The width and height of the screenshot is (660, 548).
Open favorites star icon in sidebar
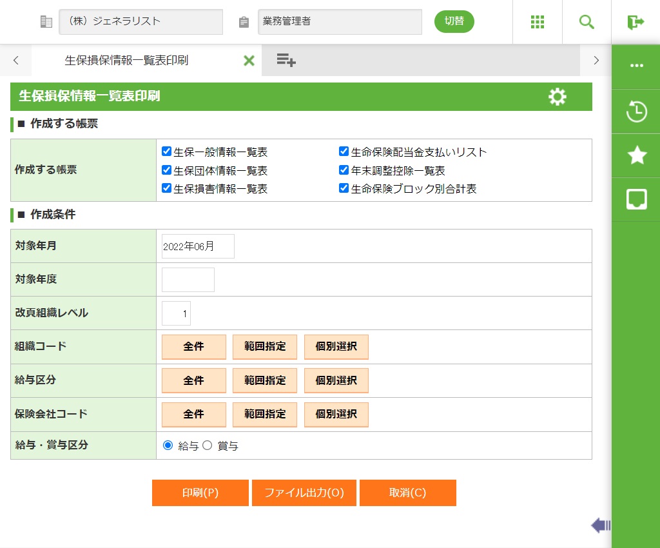[636, 155]
